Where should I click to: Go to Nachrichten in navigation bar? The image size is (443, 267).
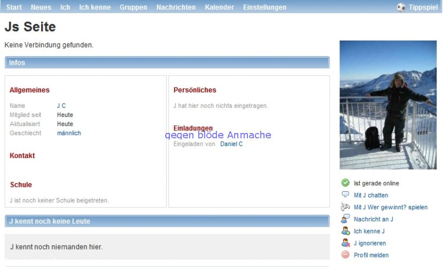[176, 7]
